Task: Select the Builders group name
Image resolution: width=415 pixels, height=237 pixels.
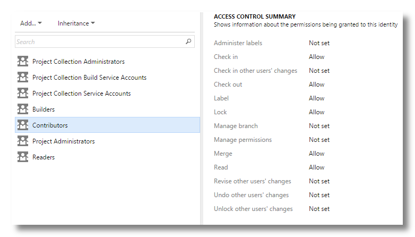Action: pos(44,109)
